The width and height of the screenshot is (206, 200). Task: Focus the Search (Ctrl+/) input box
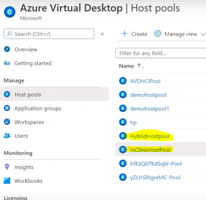49,34
